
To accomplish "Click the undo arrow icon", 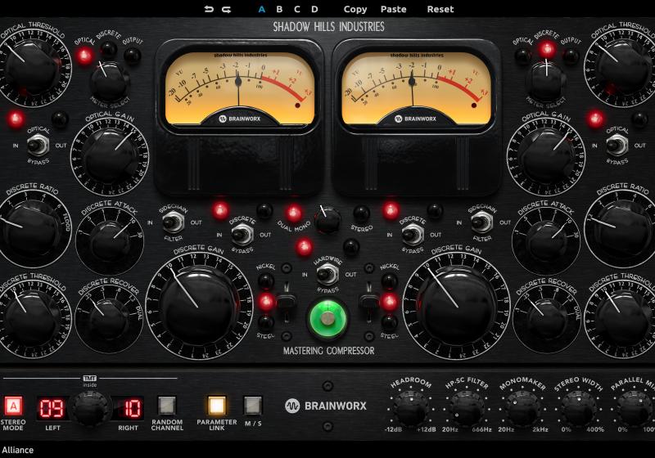I will pos(208,9).
